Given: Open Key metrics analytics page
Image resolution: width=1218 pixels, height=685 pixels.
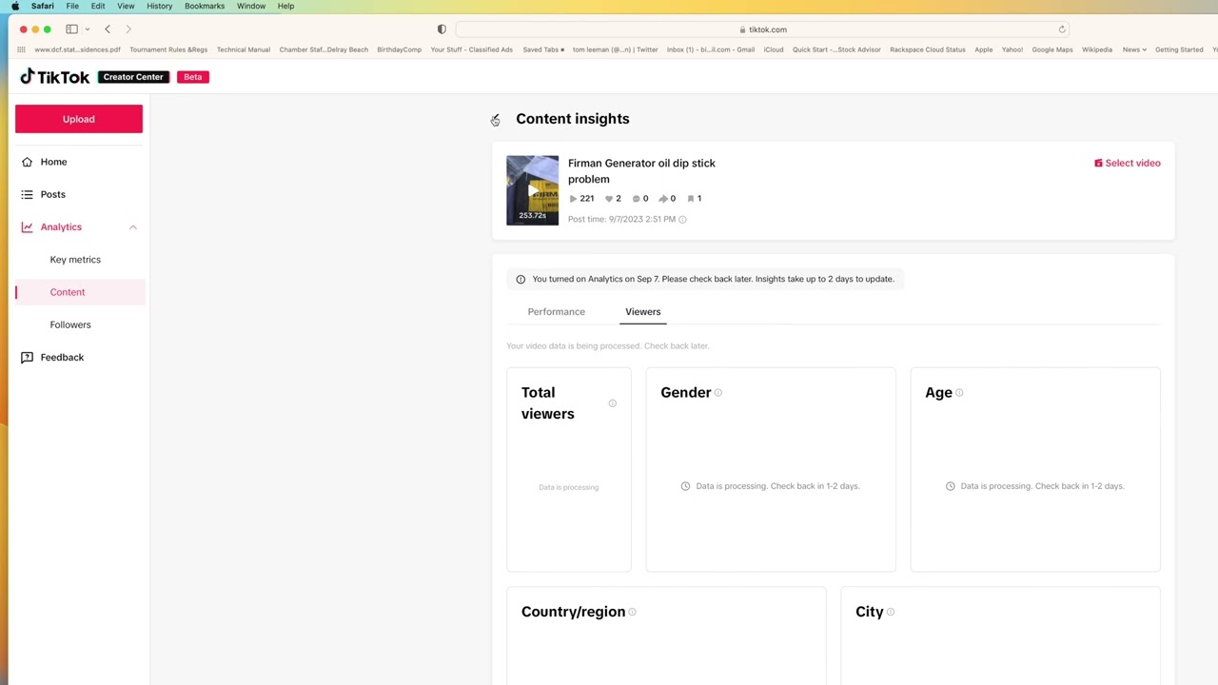Looking at the screenshot, I should pyautogui.click(x=75, y=260).
